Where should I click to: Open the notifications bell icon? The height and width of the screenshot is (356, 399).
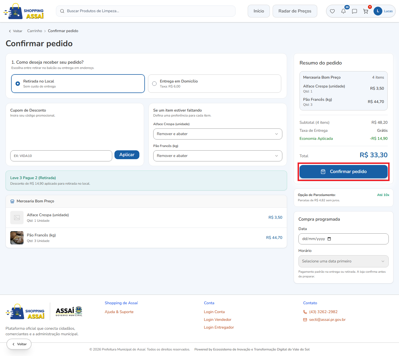[x=343, y=11]
